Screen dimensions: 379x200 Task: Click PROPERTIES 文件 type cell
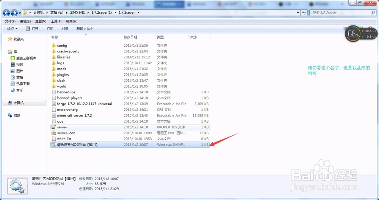(x=171, y=127)
